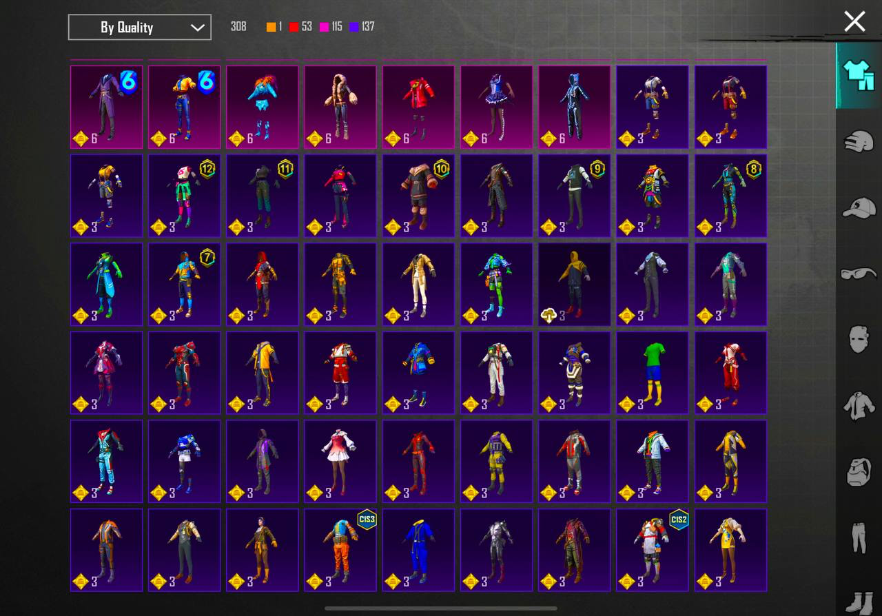Screen dimensions: 882x616
Task: Select the fur-hooded brown coat outfit
Action: [340, 107]
